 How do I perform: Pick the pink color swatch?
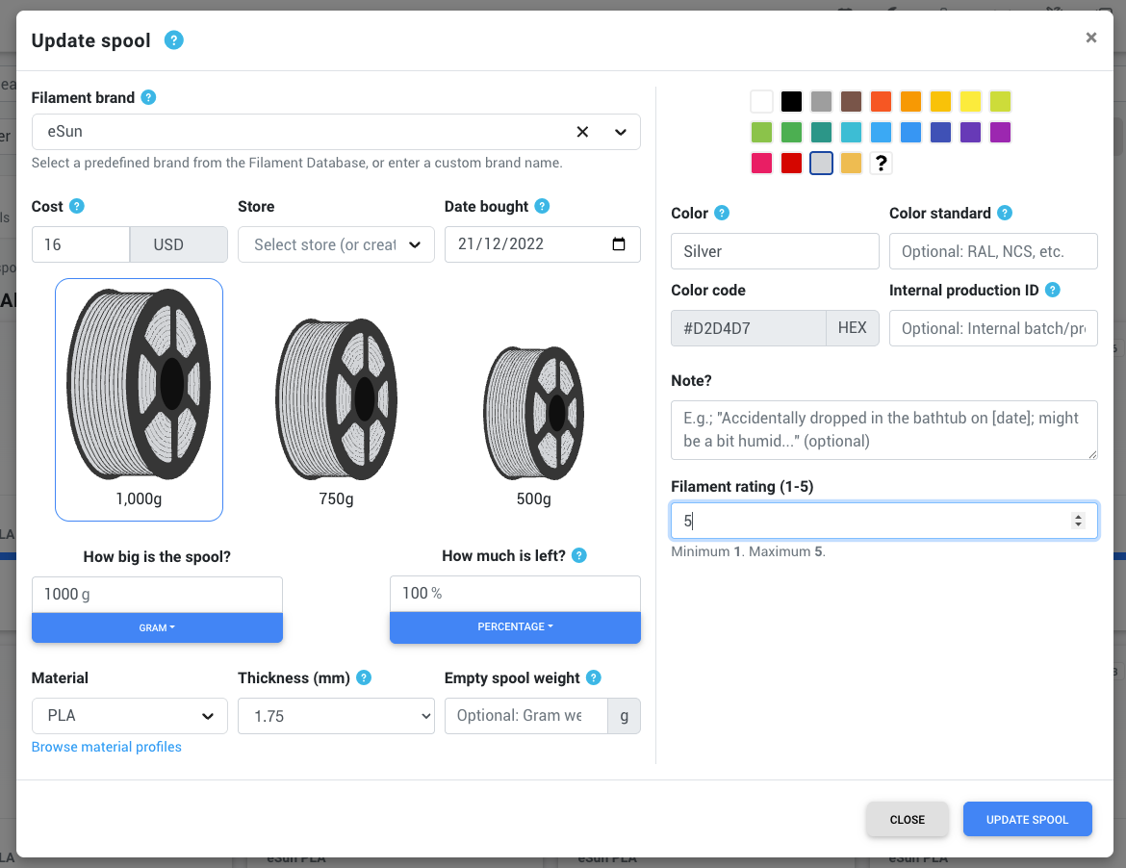click(x=762, y=163)
